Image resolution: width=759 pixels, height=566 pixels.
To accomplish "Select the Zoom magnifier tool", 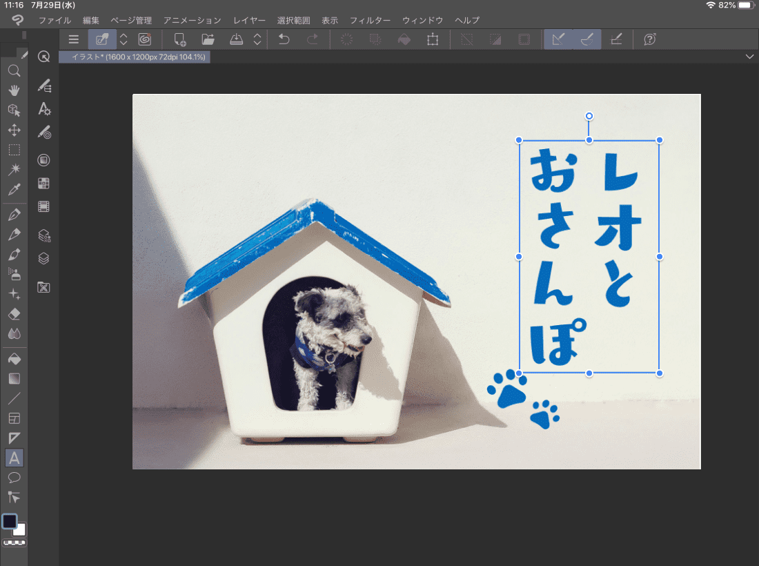I will (x=14, y=70).
